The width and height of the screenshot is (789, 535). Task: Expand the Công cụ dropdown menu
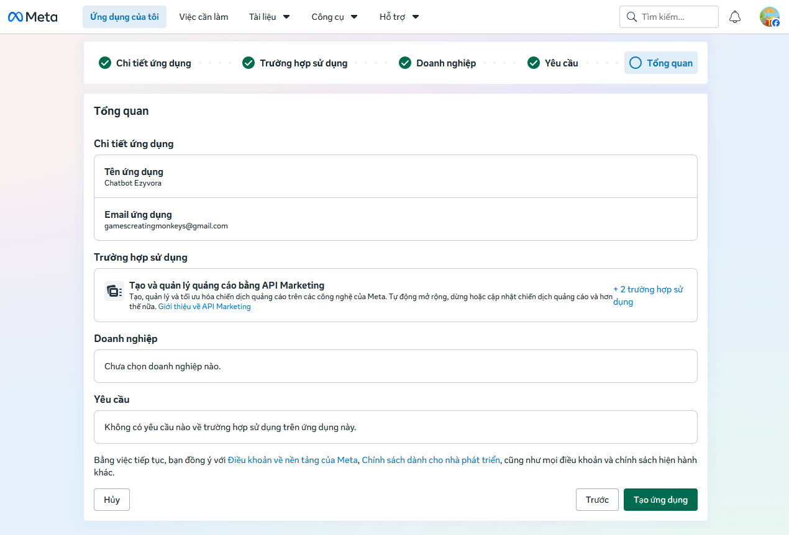335,17
